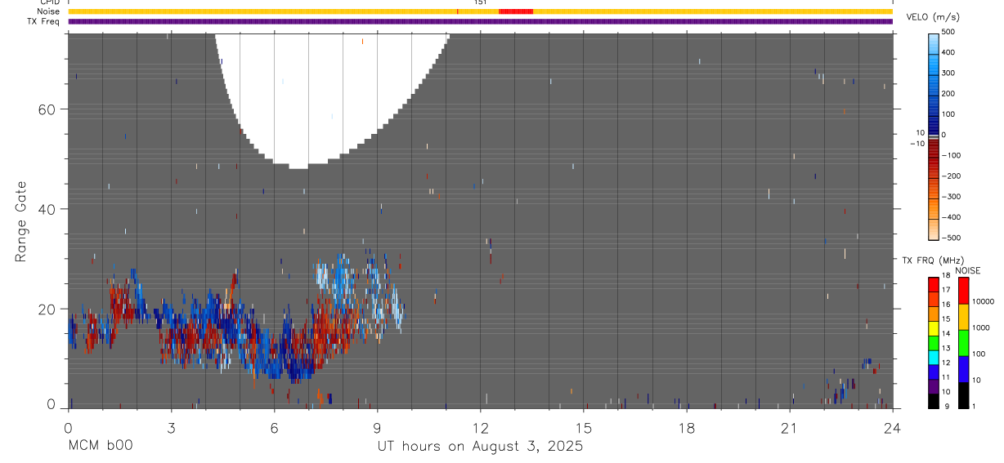This screenshot has width=1004, height=463.
Task: Click the 3 tick label on UT hours axis
Action: (x=171, y=428)
